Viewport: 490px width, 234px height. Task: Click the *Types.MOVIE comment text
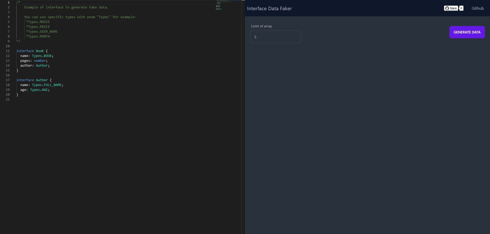[38, 22]
